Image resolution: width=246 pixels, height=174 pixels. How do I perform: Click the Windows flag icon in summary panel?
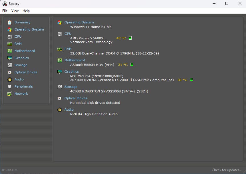pos(60,23)
